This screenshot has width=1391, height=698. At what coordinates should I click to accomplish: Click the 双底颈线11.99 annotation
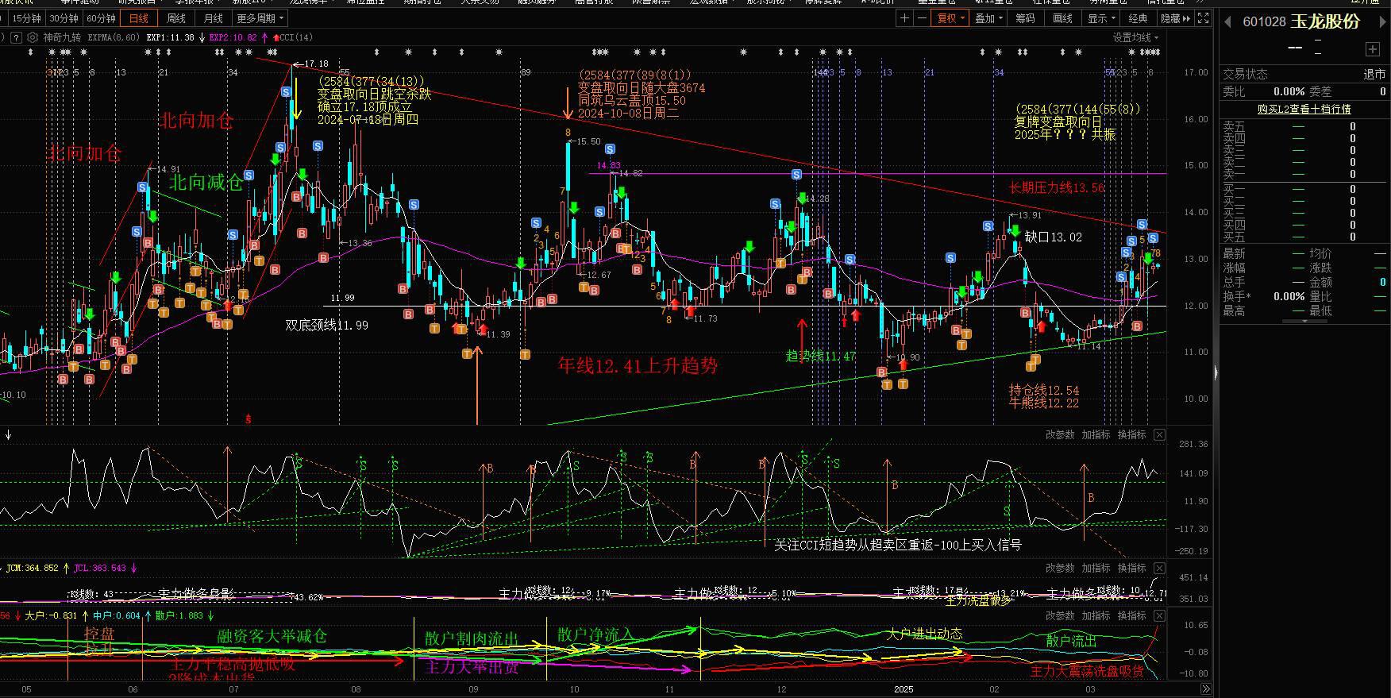click(327, 325)
